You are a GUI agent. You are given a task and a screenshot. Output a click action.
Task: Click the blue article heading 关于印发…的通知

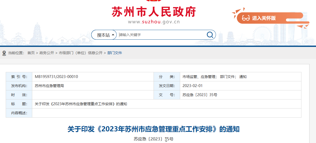tap(154, 129)
